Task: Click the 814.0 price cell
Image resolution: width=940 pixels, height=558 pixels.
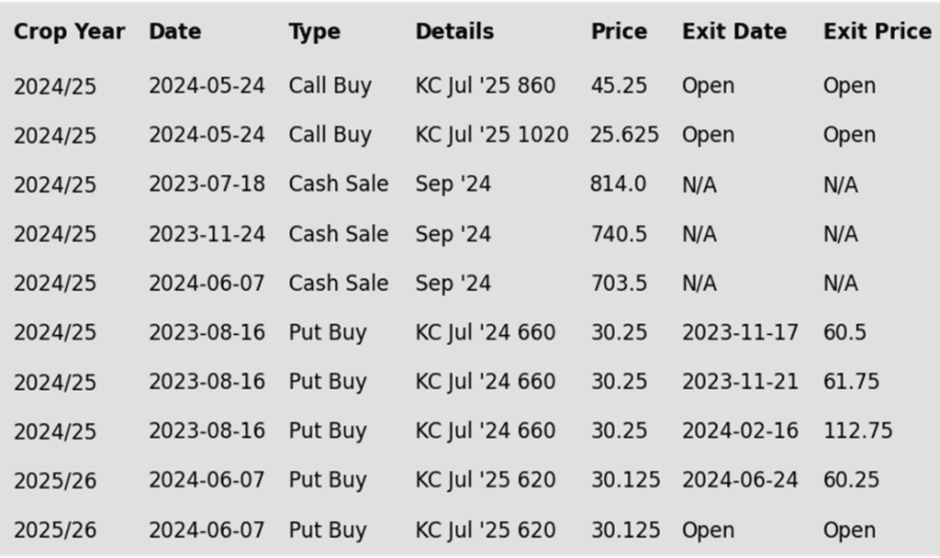Action: (x=618, y=184)
